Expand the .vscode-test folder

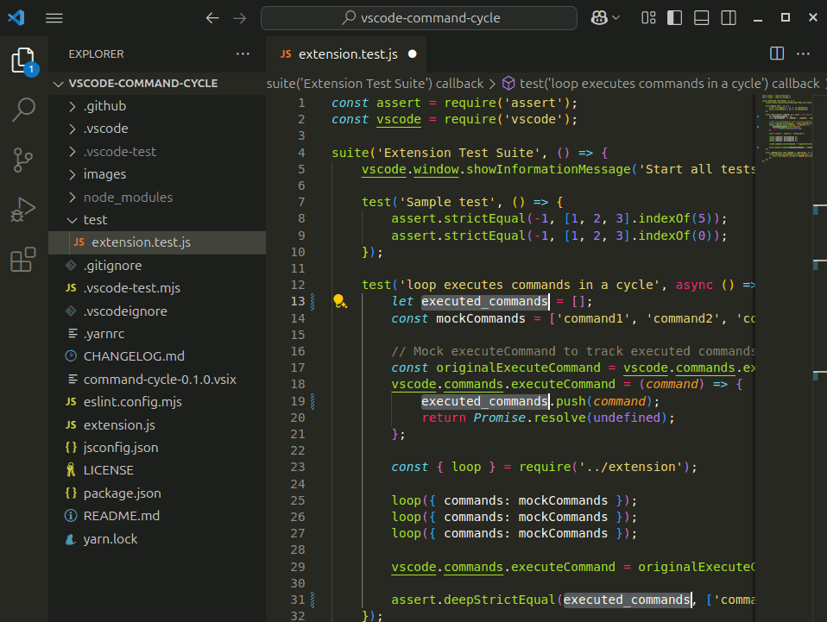point(157,152)
